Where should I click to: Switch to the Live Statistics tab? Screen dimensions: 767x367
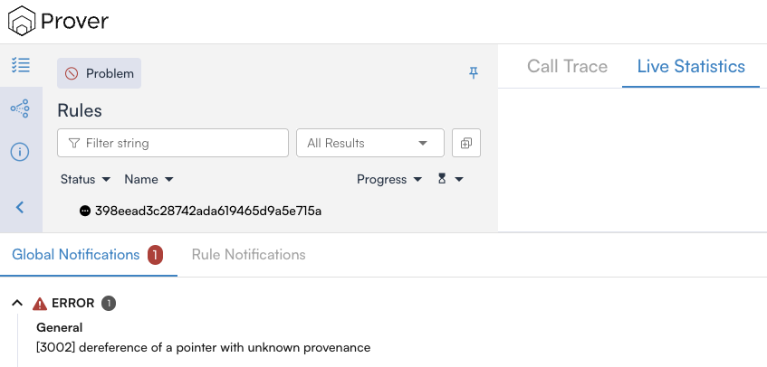pos(691,66)
